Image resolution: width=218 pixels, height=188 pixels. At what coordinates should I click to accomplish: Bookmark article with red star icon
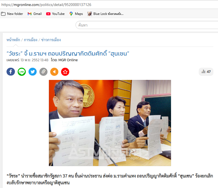(65, 72)
